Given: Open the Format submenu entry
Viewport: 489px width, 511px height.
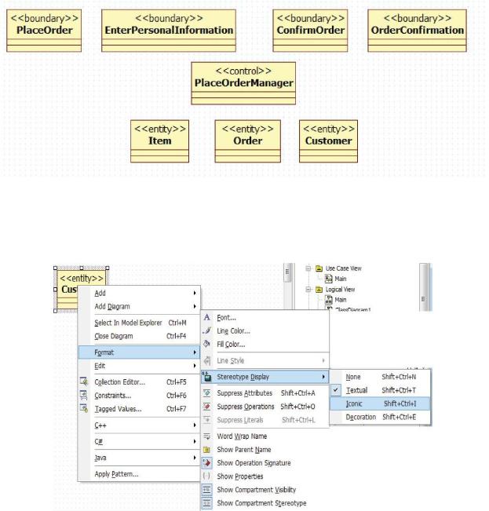Looking at the screenshot, I should pos(139,352).
